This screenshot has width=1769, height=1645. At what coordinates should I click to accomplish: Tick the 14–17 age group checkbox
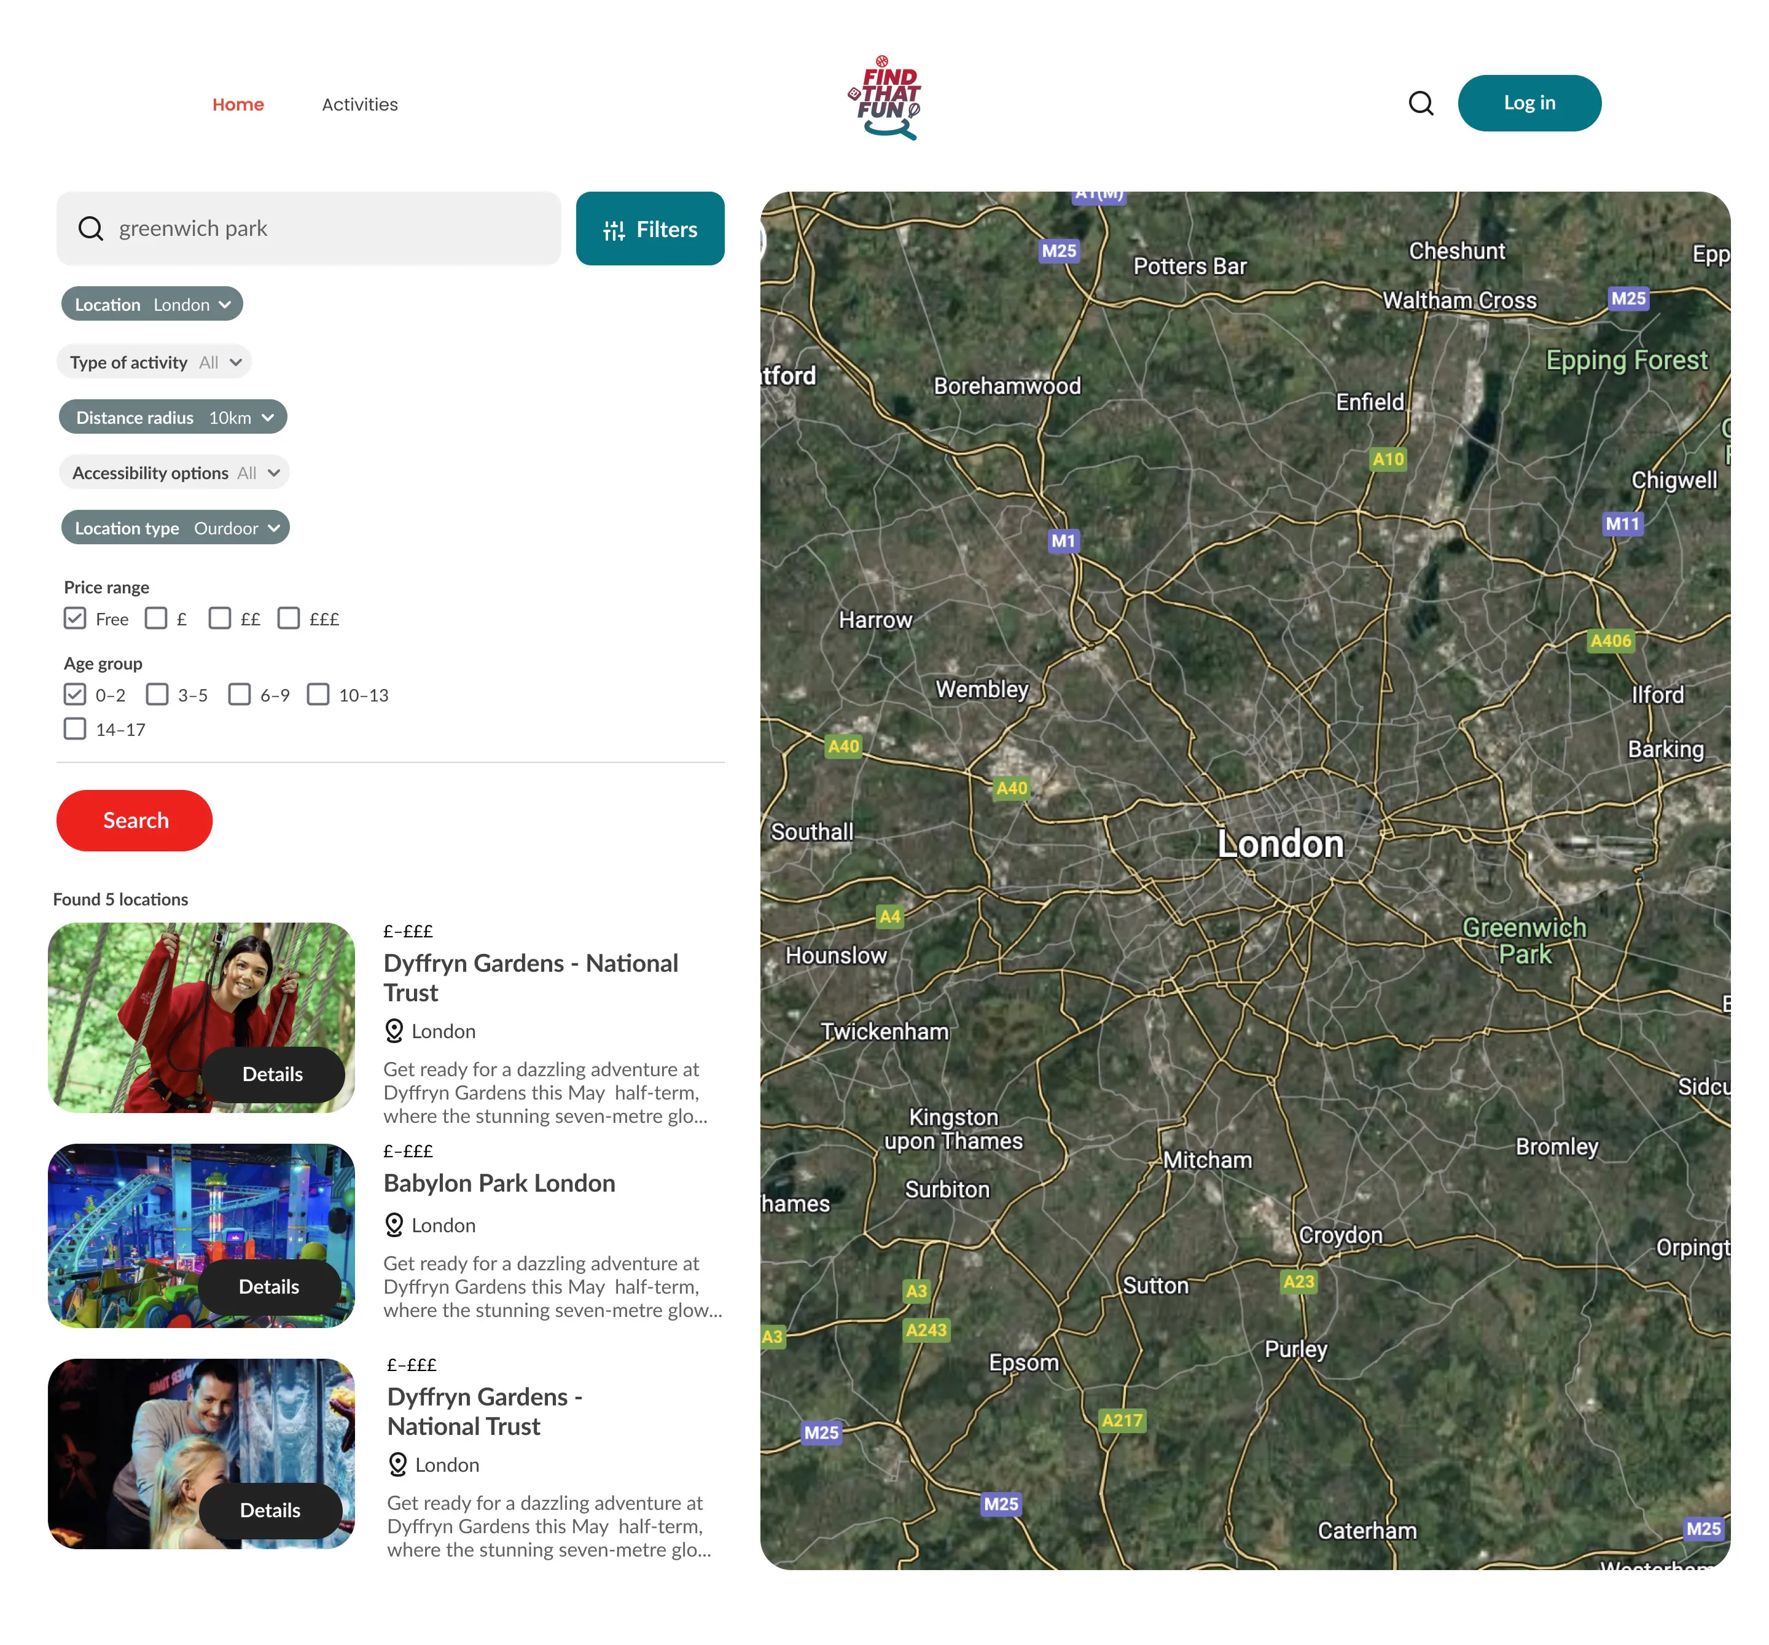tap(75, 730)
